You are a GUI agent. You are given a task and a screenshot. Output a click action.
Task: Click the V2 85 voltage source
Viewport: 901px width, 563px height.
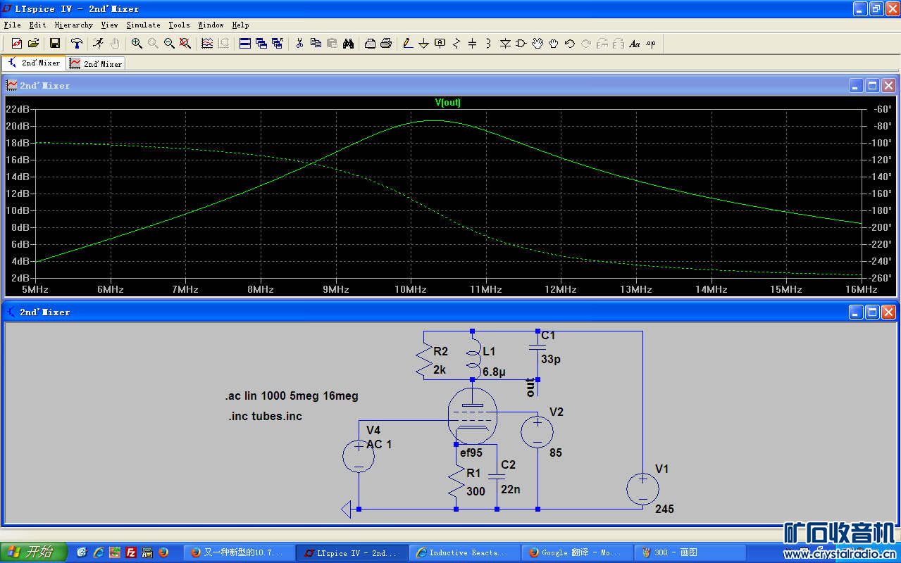[538, 431]
